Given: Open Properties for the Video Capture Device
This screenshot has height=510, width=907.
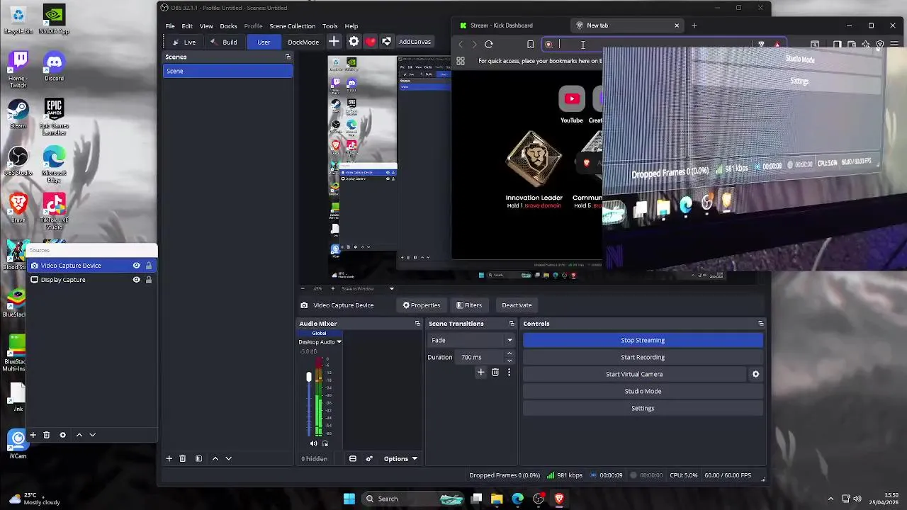Looking at the screenshot, I should click(422, 305).
